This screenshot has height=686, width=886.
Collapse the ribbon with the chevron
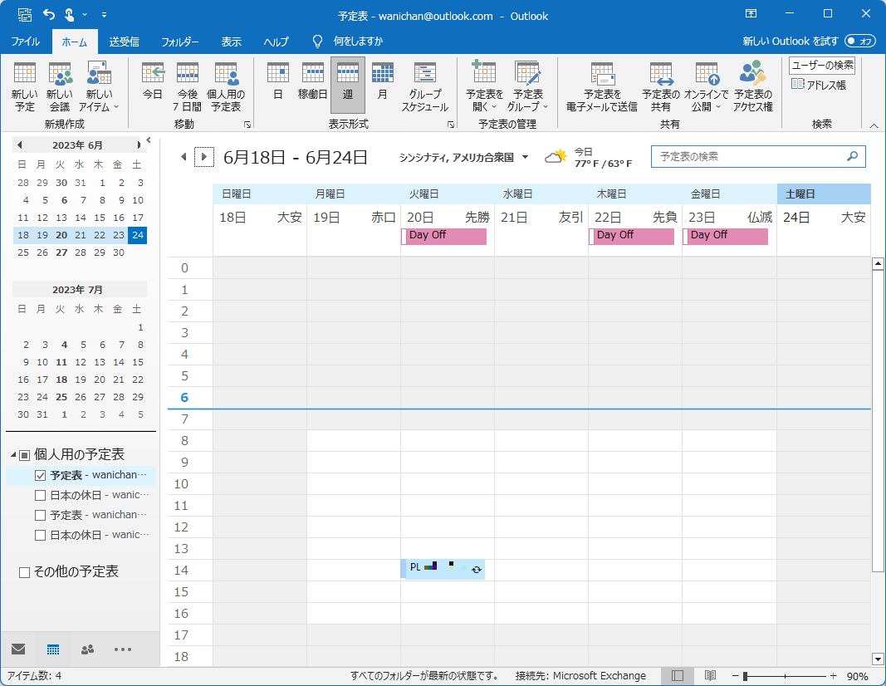point(874,125)
